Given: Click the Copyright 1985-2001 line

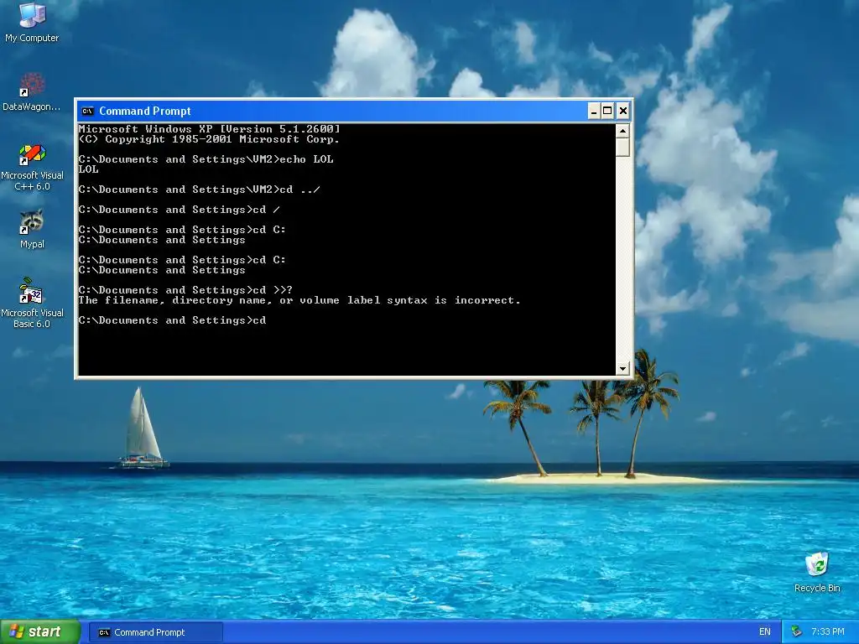Looking at the screenshot, I should click(209, 139).
